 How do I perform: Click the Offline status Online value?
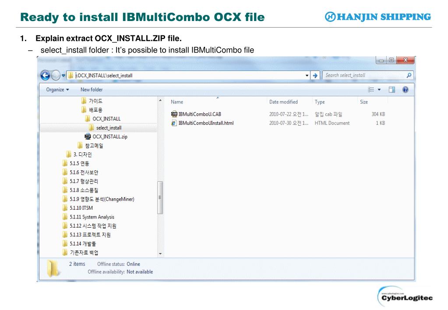[134, 264]
